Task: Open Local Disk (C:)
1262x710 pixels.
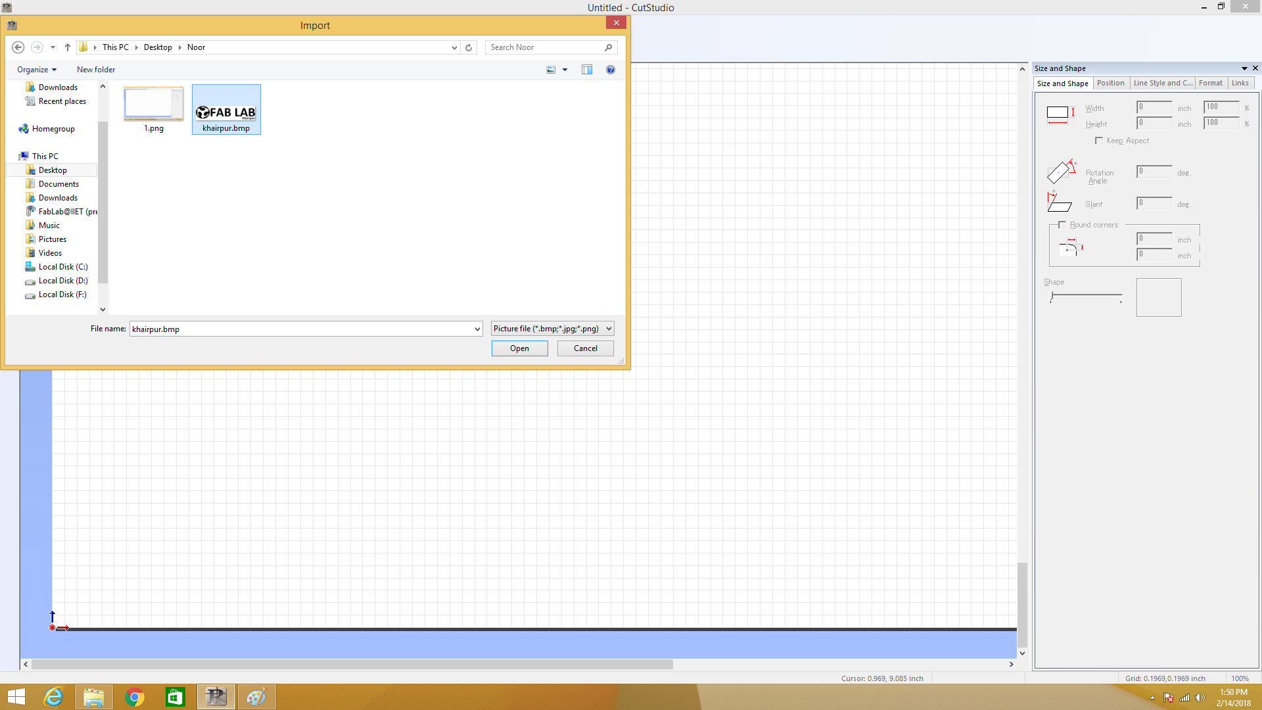Action: pos(62,267)
